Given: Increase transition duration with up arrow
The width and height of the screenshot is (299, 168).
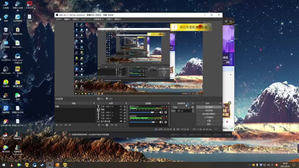Looking at the screenshot, I should (x=193, y=110).
